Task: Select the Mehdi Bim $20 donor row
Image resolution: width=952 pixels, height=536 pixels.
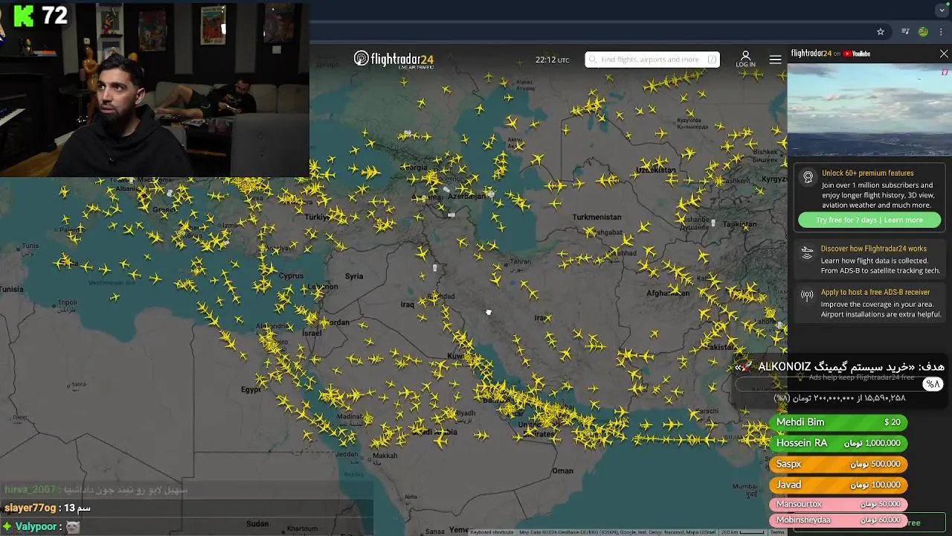Action: tap(838, 422)
